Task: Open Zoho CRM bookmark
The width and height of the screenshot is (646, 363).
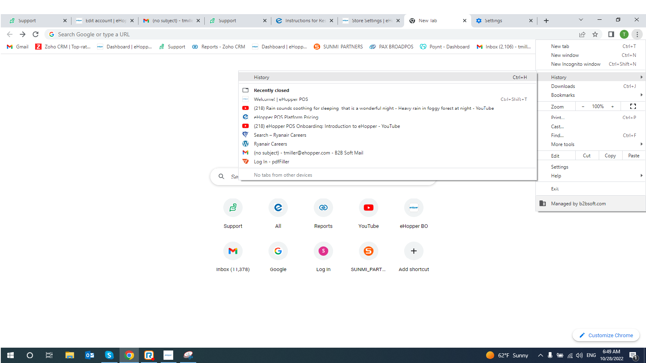Action: (63, 47)
